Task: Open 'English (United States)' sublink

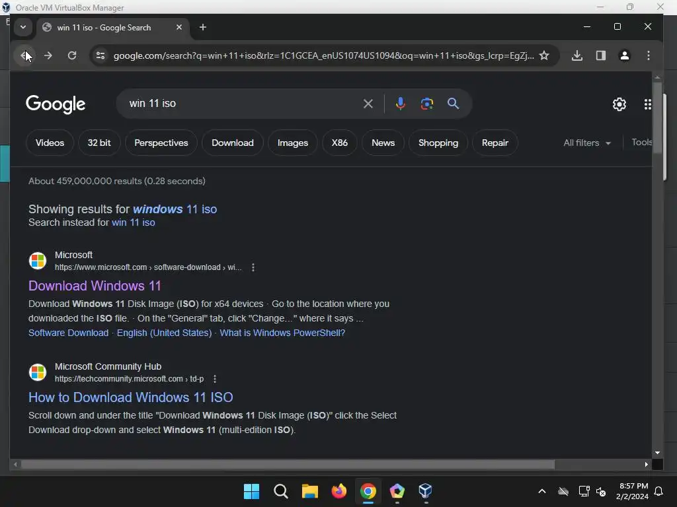Action: [x=165, y=333]
